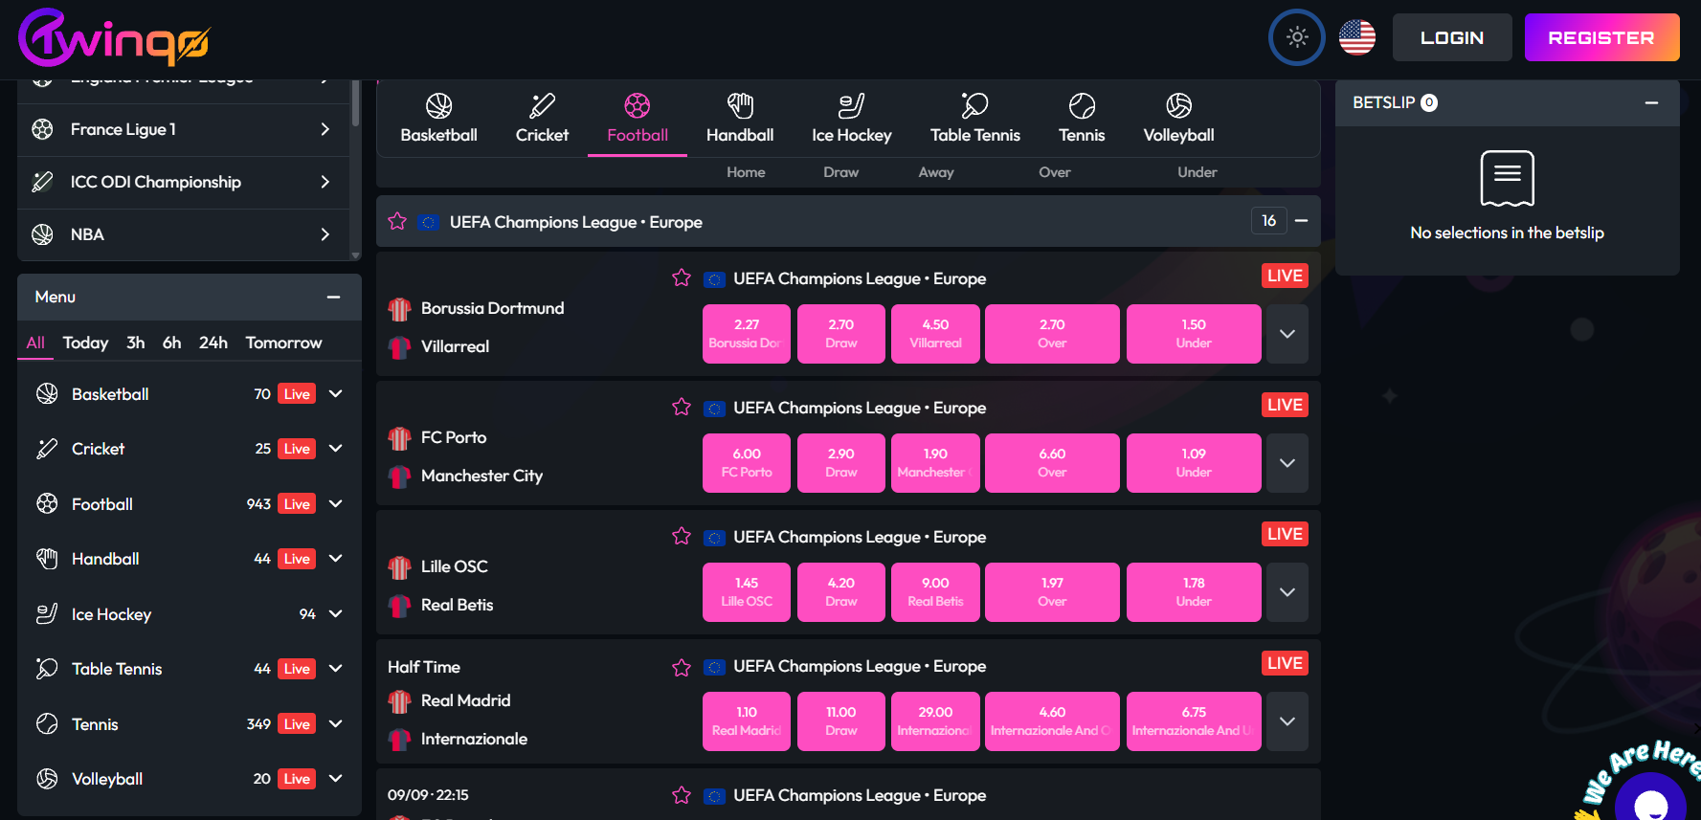The image size is (1701, 820).
Task: Bet on Villarreal at 4.50
Action: (935, 334)
